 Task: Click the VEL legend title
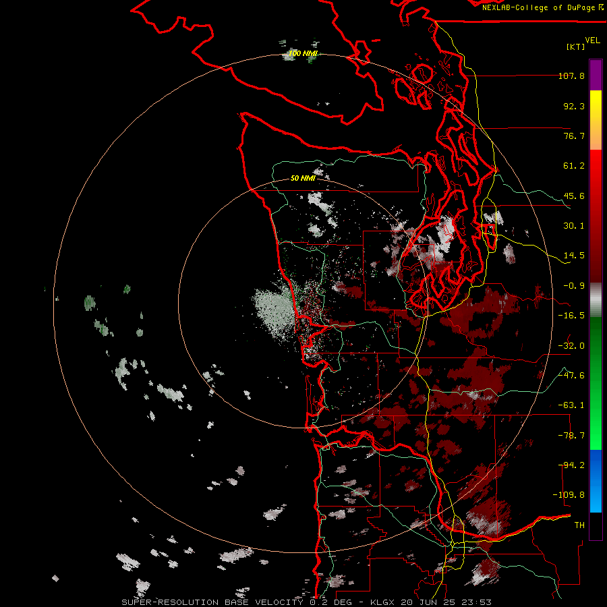click(592, 40)
